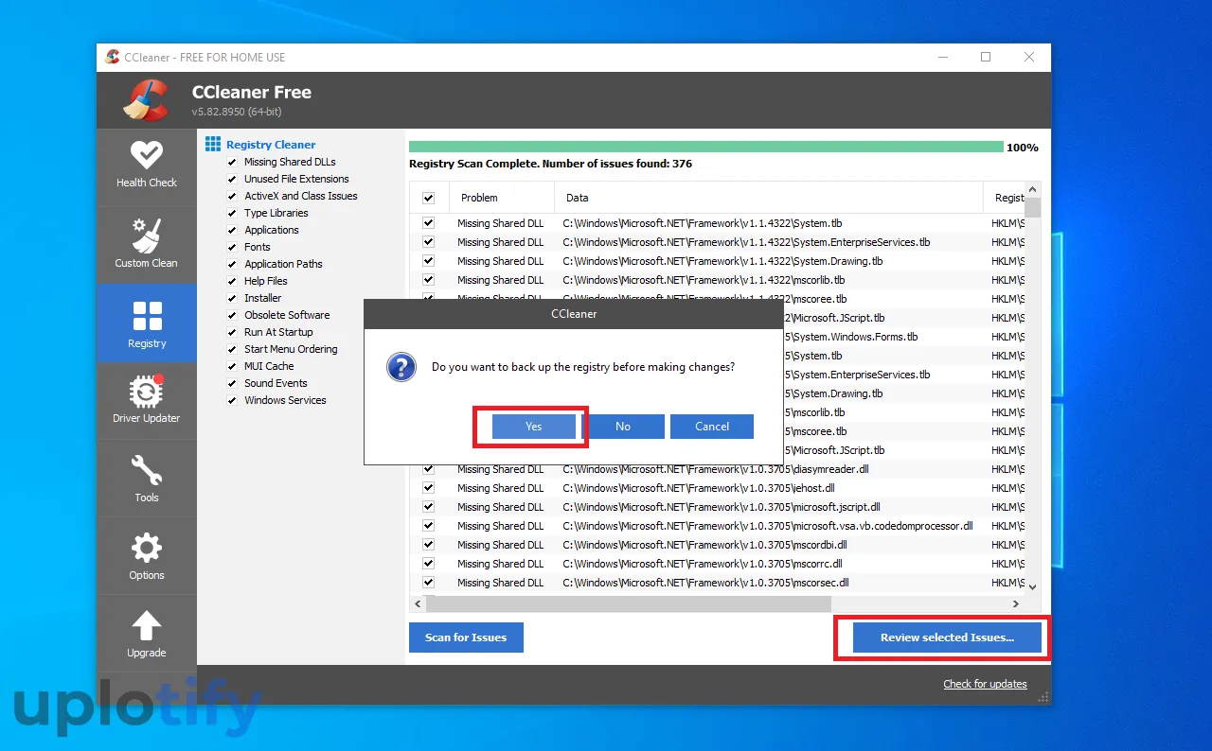Uncheck Unused File Extensions option
This screenshot has width=1212, height=751.
click(x=232, y=179)
